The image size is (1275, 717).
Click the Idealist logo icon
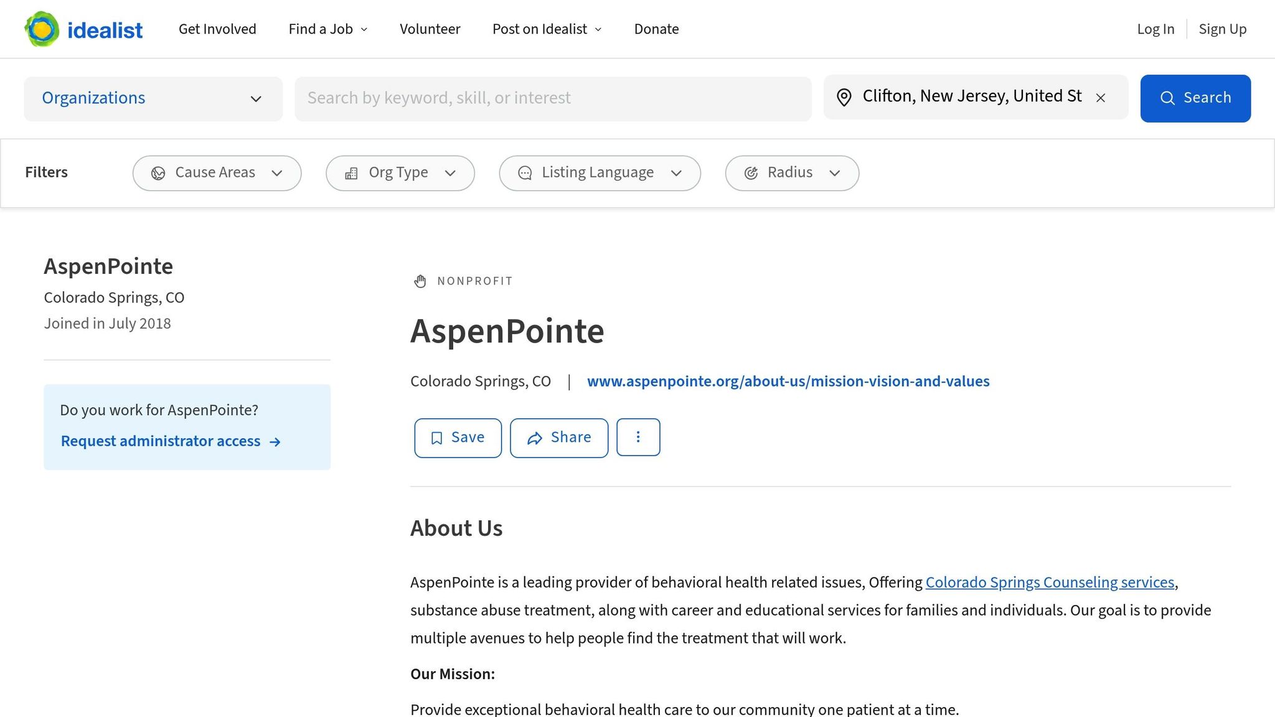click(42, 29)
